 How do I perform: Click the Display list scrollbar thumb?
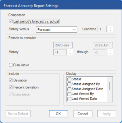click(110, 86)
